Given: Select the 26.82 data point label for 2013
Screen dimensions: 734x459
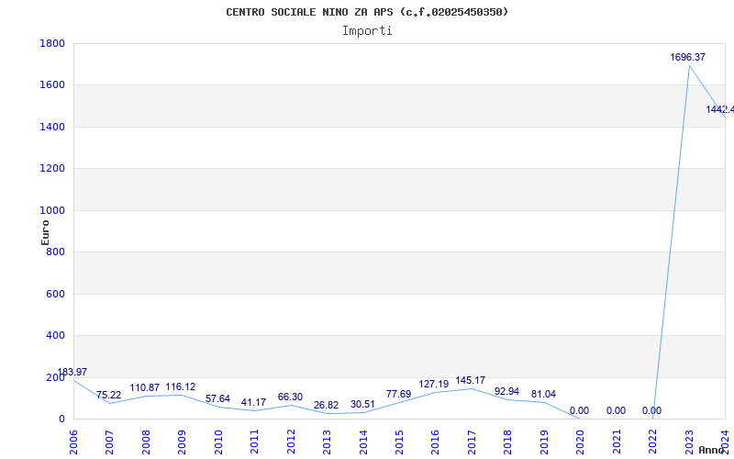Looking at the screenshot, I should pyautogui.click(x=326, y=406).
